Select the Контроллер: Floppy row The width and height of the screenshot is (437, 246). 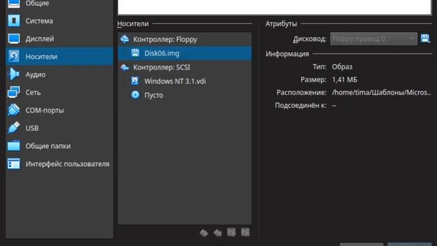pyautogui.click(x=184, y=40)
